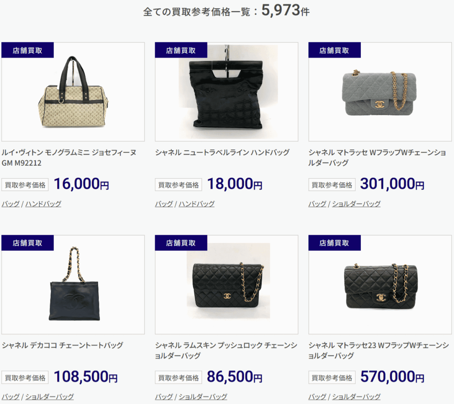
Task: Click the ハンドバッグ link under the 18,000円 item
Action: [197, 204]
